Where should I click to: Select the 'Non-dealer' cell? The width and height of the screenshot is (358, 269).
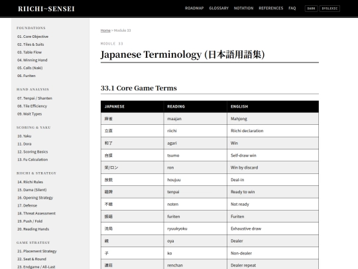pyautogui.click(x=273, y=253)
